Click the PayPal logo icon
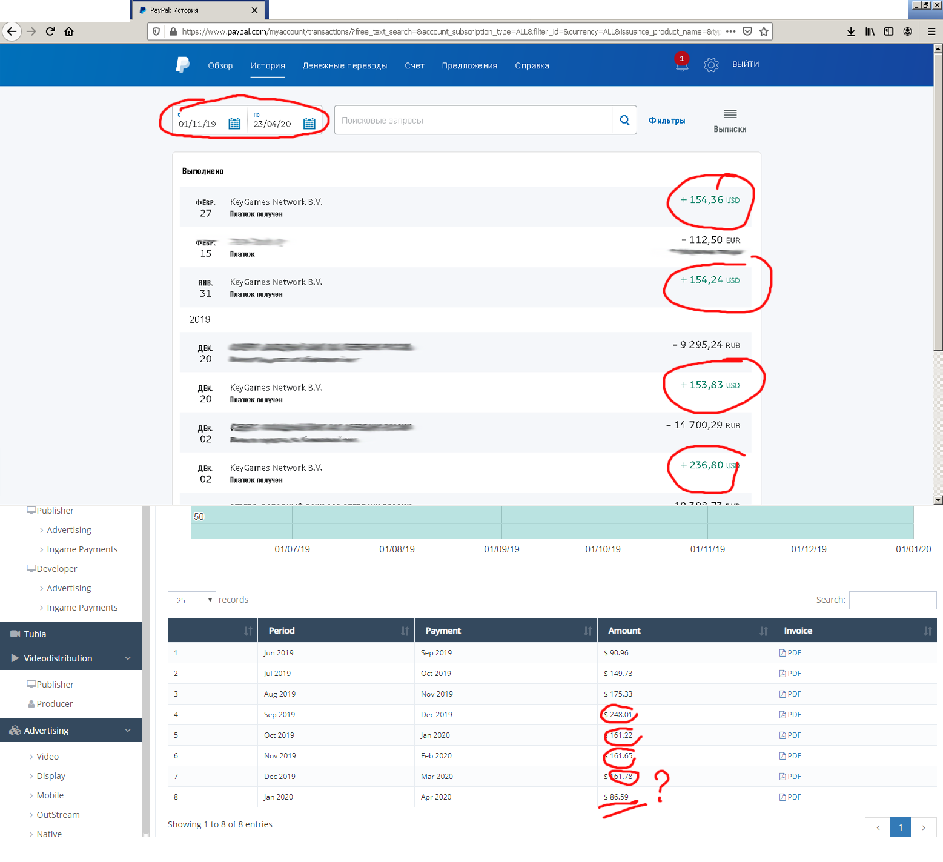Screen dimensions: 943x862 pyautogui.click(x=183, y=65)
